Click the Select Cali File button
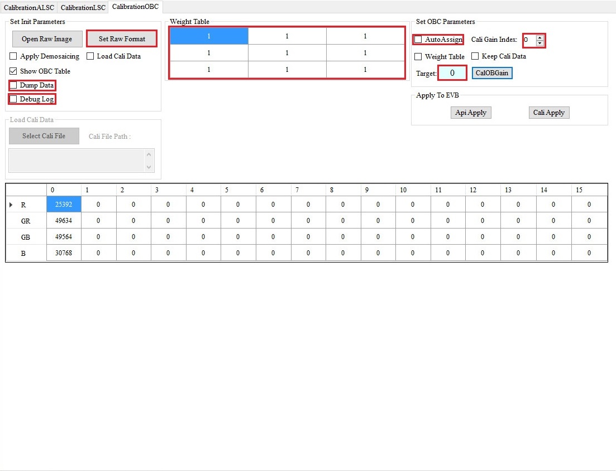 click(x=44, y=135)
